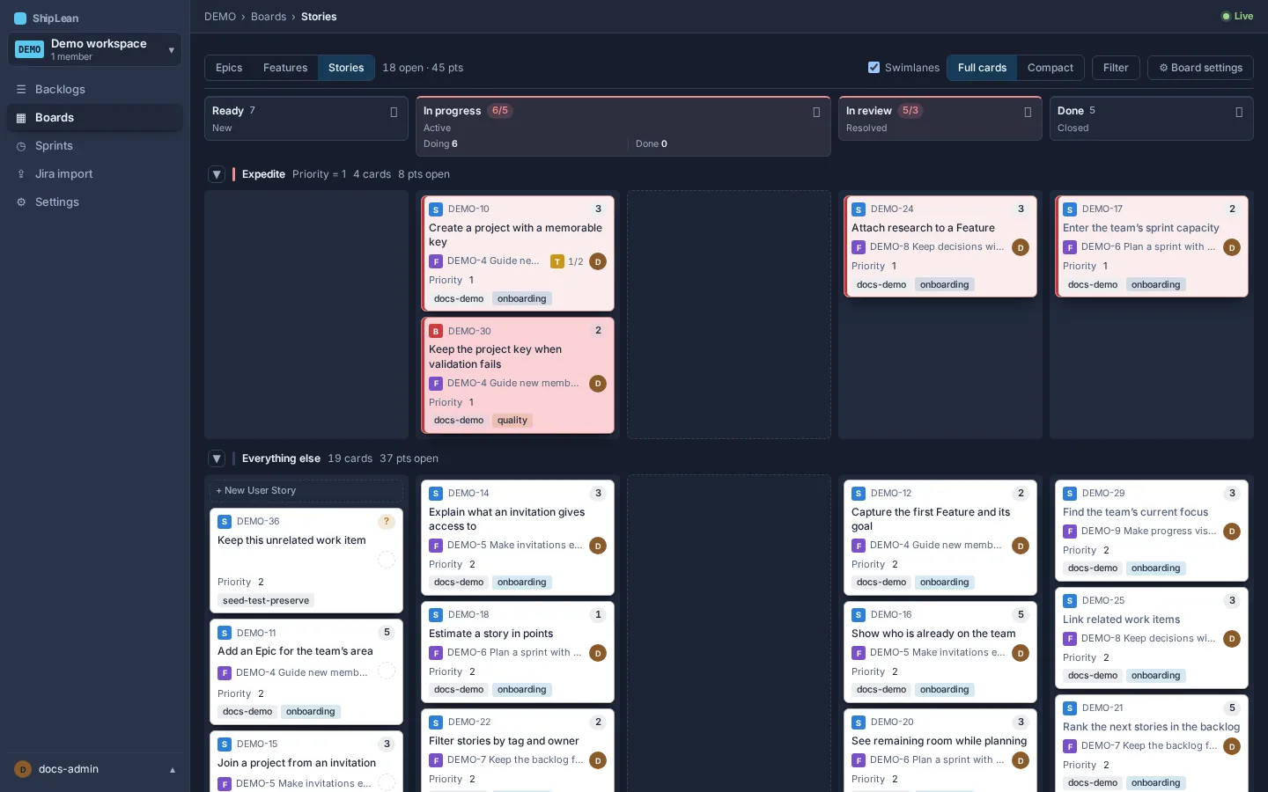Image resolution: width=1268 pixels, height=792 pixels.
Task: Uncheck the Swimlanes checkbox
Action: [x=874, y=68]
